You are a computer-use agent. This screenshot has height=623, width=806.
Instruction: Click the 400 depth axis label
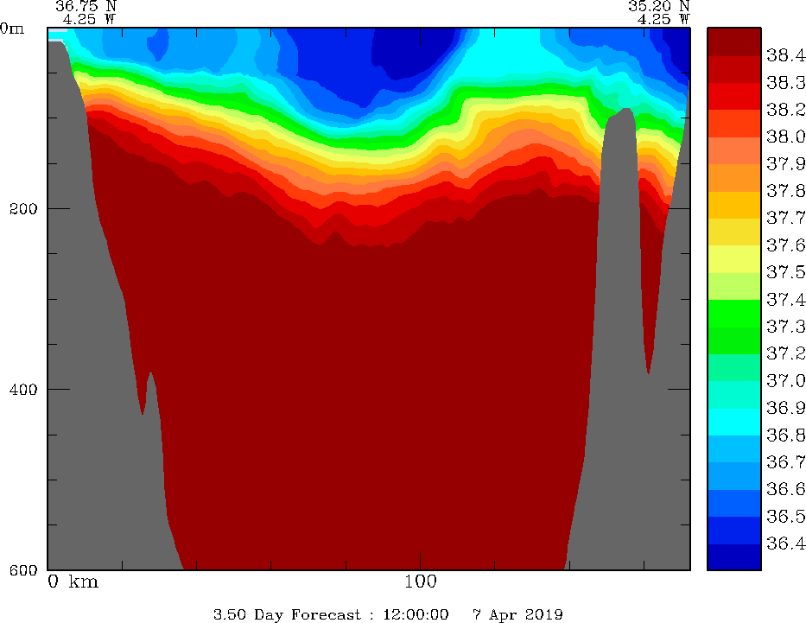coord(23,389)
